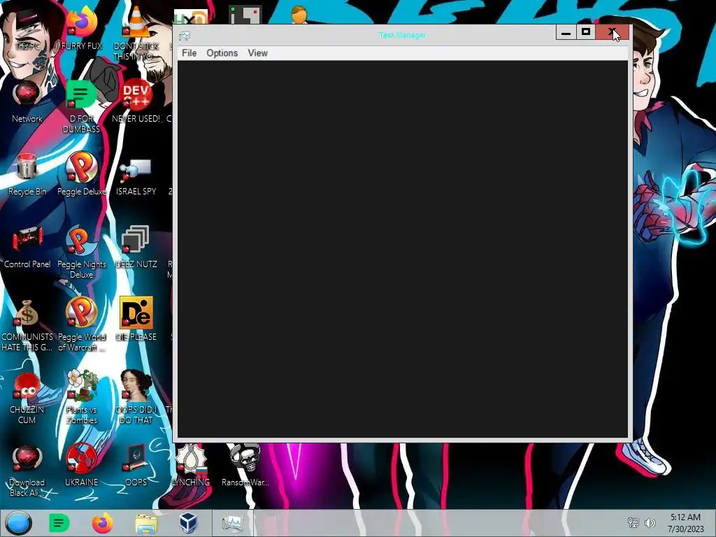The height and width of the screenshot is (537, 716).
Task: Open the Start orb on the taskbar
Action: [18, 523]
